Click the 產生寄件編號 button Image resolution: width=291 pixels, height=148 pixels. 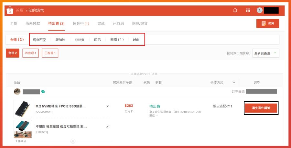[261, 108]
